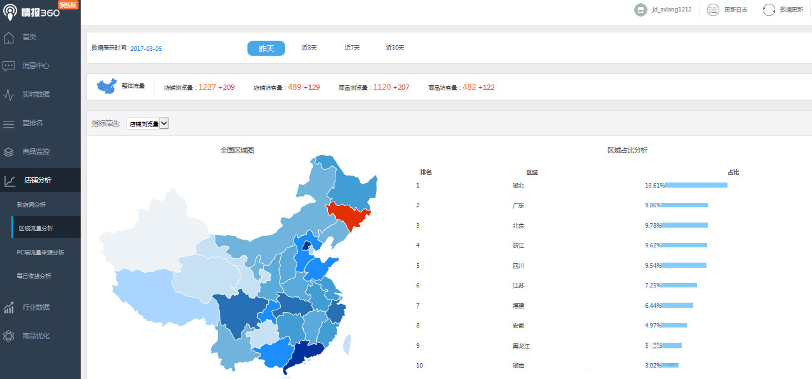The height and width of the screenshot is (379, 812).
Task: Open the 更新日志 log icon
Action: (713, 10)
